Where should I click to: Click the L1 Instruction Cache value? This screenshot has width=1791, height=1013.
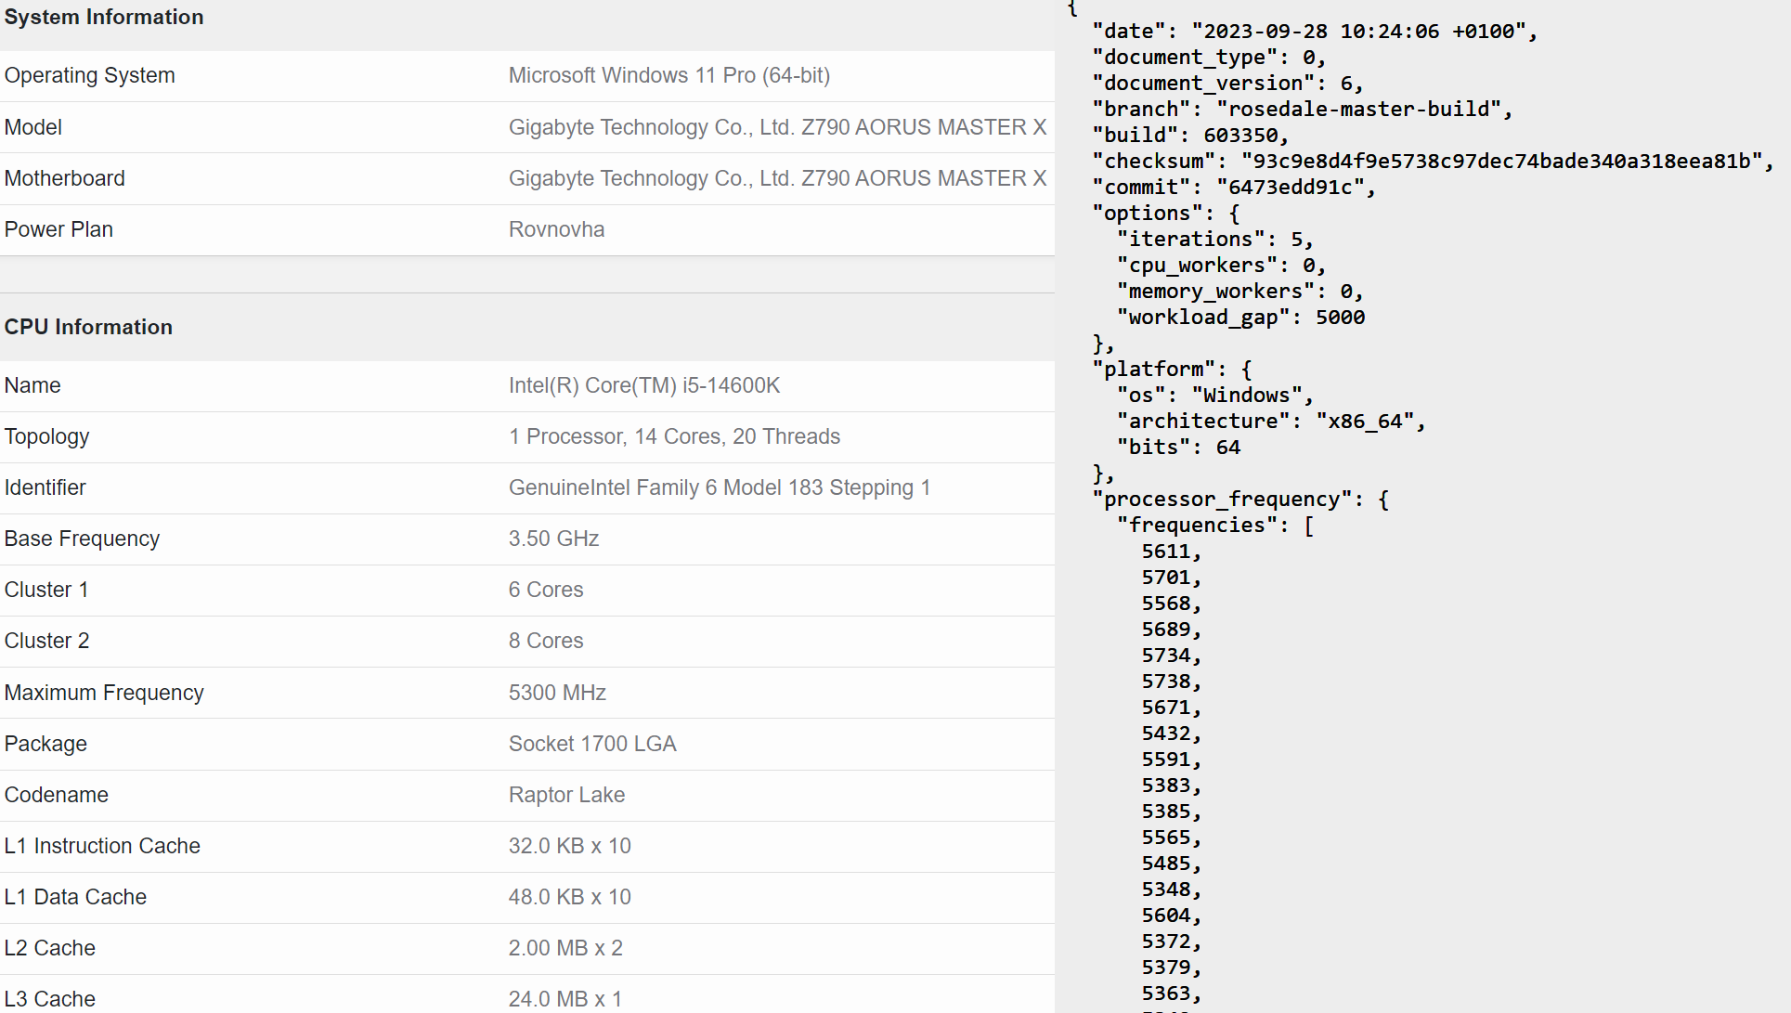point(569,846)
